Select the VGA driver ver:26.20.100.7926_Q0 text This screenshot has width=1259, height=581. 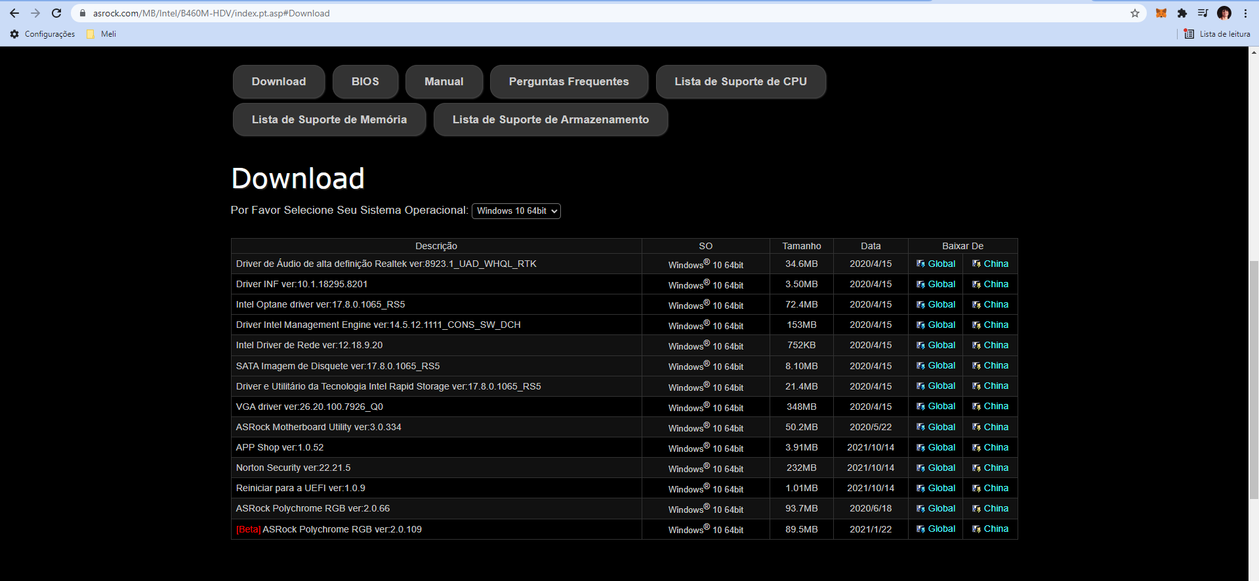tap(310, 407)
